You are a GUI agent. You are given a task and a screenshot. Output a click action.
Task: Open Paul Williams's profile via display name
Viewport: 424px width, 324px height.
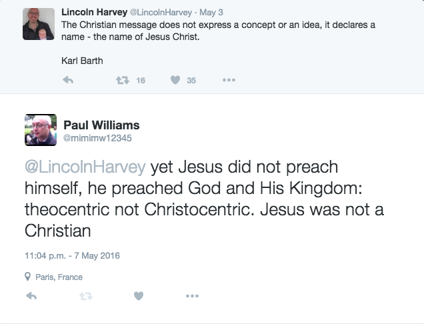point(101,125)
